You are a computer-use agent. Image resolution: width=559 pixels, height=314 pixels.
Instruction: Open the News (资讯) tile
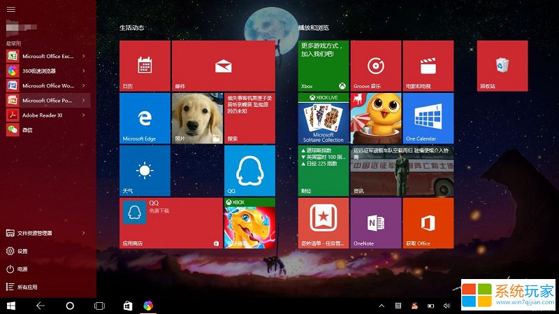pos(402,171)
